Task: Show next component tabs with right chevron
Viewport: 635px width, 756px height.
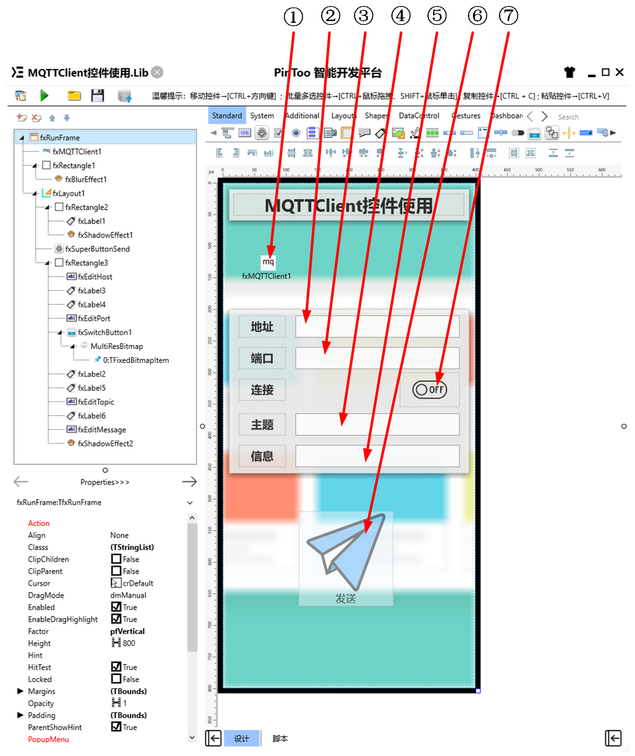Action: 544,117
